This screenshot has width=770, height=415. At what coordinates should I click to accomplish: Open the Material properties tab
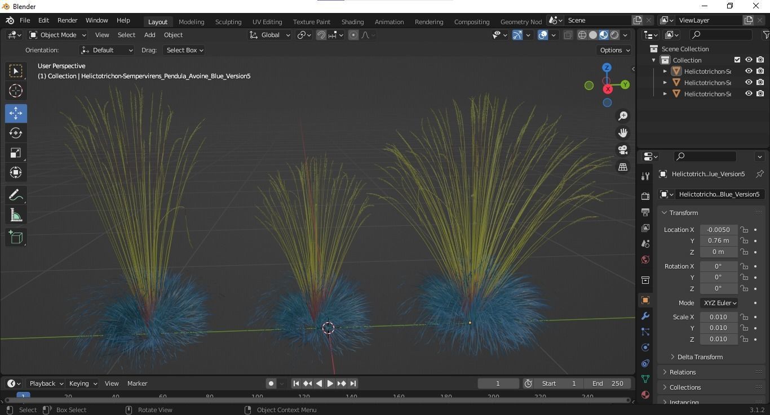[x=645, y=395]
